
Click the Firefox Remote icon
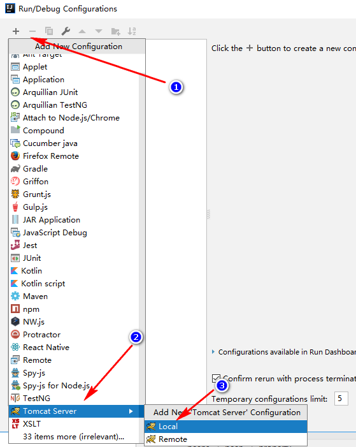15,156
